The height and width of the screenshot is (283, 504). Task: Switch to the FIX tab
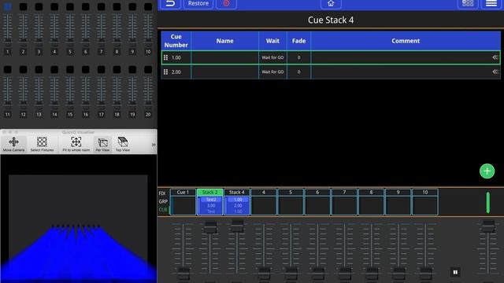point(162,193)
